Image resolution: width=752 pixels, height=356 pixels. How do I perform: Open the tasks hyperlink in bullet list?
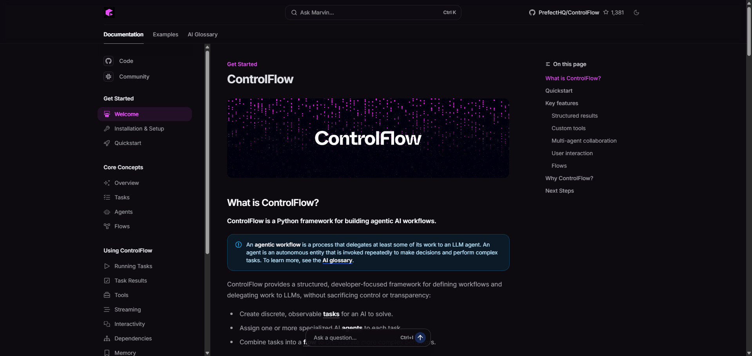click(331, 314)
